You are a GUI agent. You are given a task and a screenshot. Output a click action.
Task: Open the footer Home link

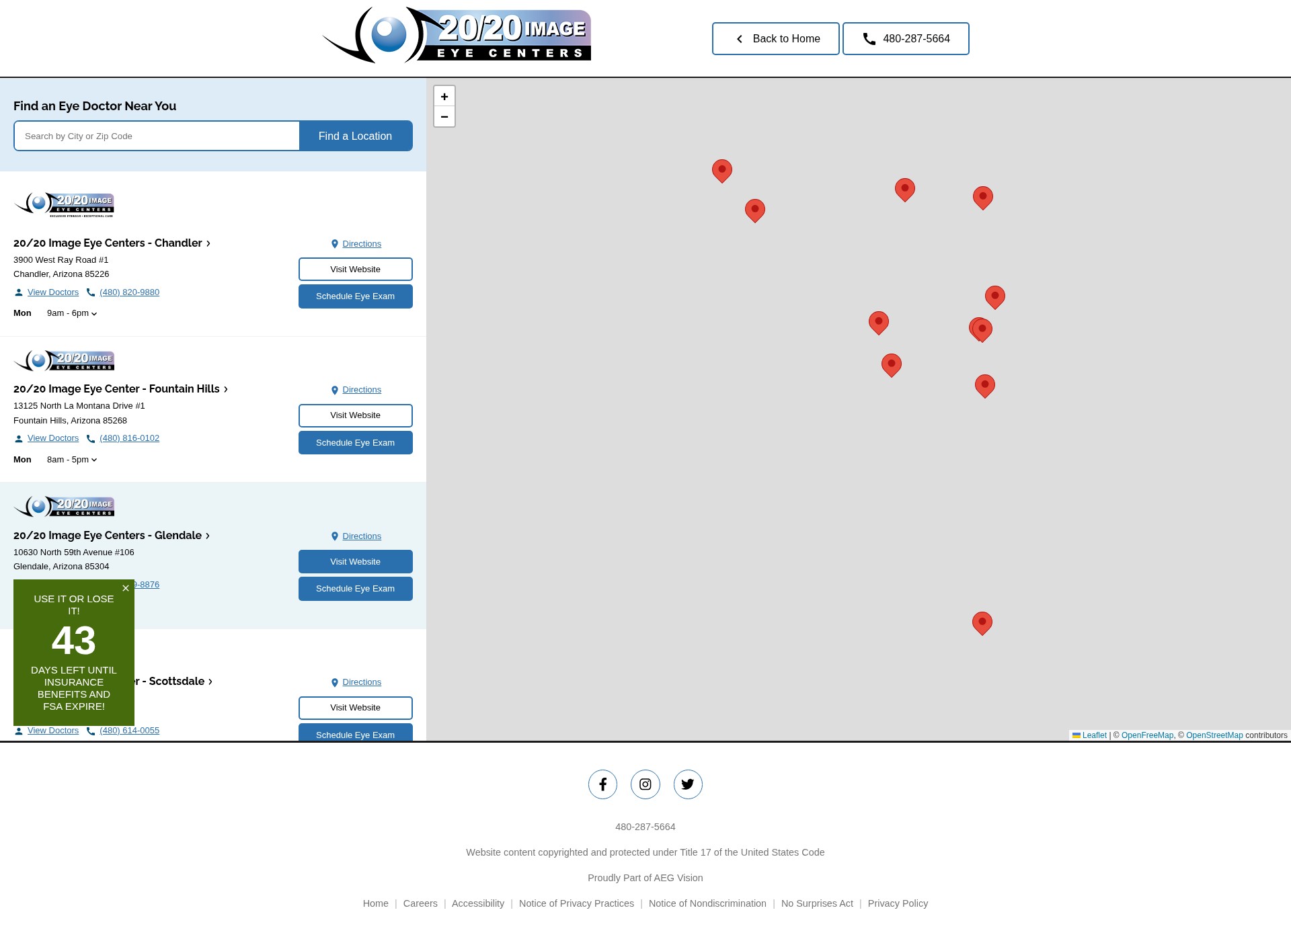[376, 903]
